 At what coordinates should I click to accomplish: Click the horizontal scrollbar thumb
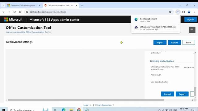tap(86, 100)
